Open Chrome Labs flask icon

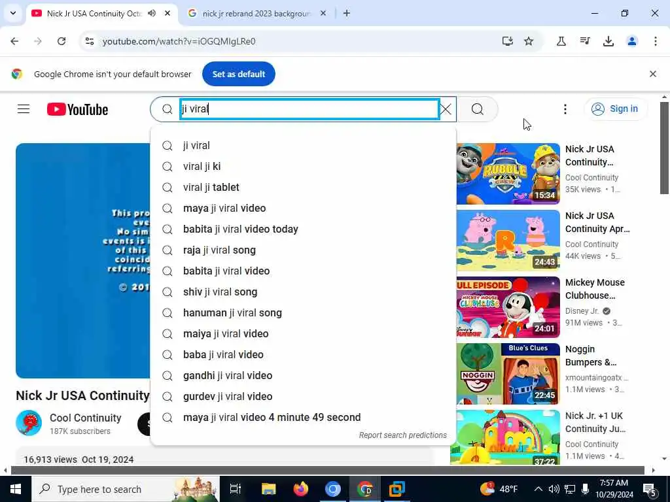(x=561, y=41)
